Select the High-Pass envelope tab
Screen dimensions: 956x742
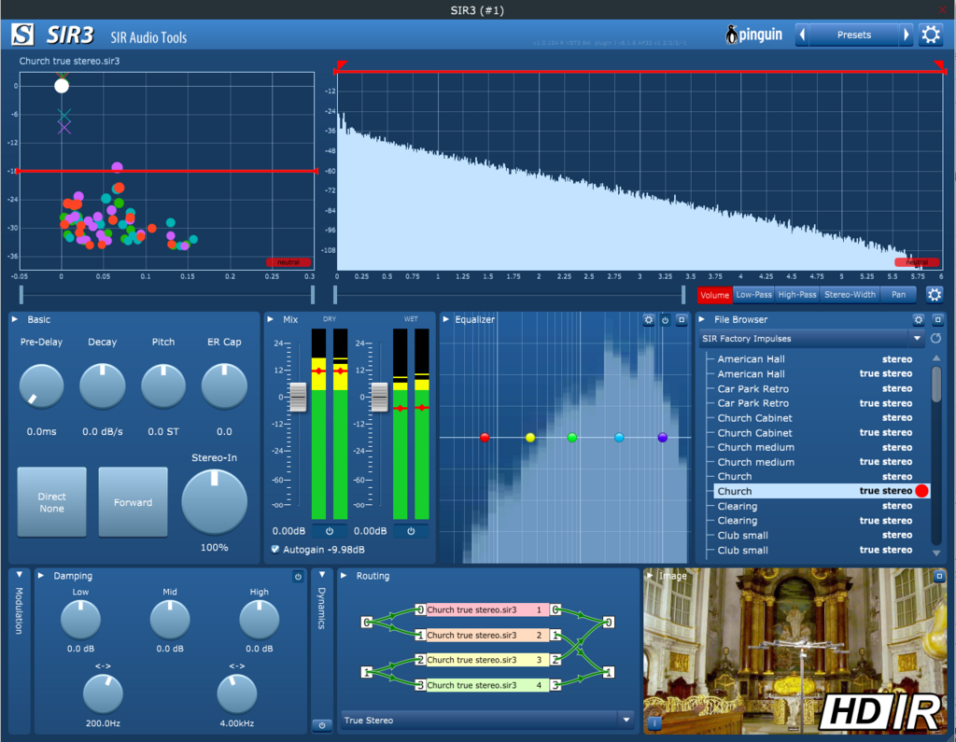[797, 295]
